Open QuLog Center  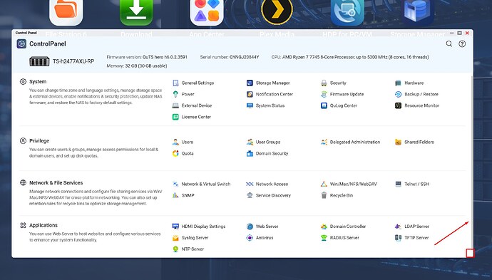point(339,105)
